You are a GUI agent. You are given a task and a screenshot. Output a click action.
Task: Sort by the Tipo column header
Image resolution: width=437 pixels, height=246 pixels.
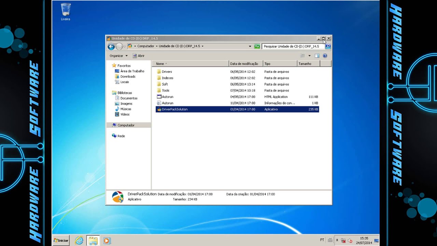tap(280, 64)
